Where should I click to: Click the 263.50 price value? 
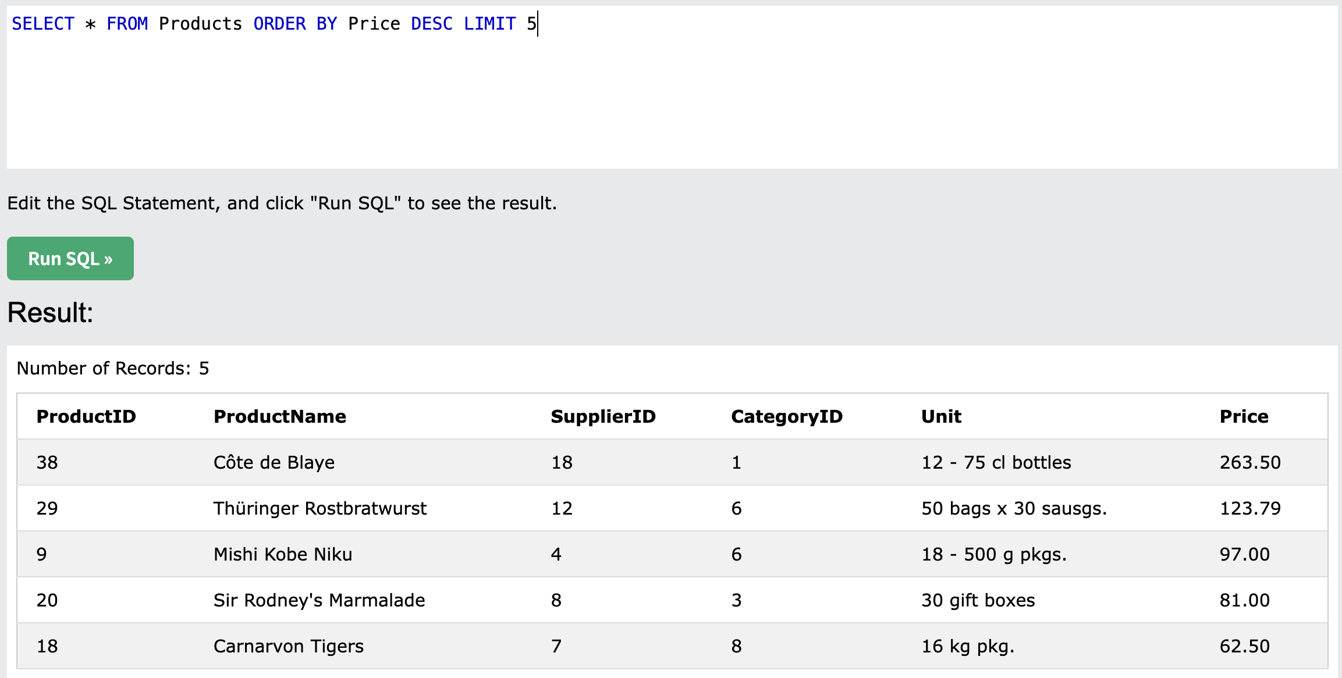pos(1250,462)
